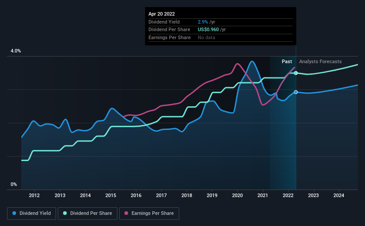
Task: Click the 2020 x-axis label
Action: click(x=237, y=195)
